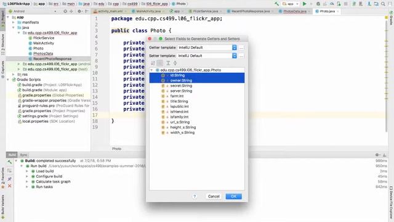This screenshot has width=394, height=222.
Task: Select server:String field in dialog
Action: pyautogui.click(x=197, y=91)
